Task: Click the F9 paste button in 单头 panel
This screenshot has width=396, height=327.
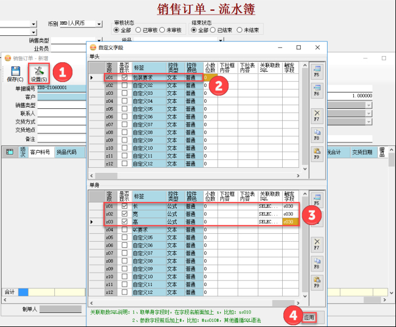Action: pyautogui.click(x=317, y=154)
